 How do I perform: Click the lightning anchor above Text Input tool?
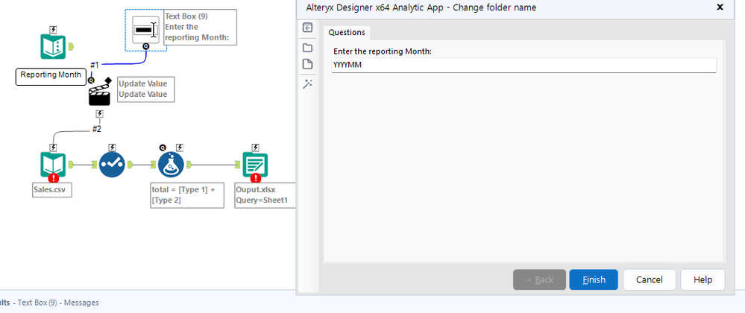pos(53,30)
